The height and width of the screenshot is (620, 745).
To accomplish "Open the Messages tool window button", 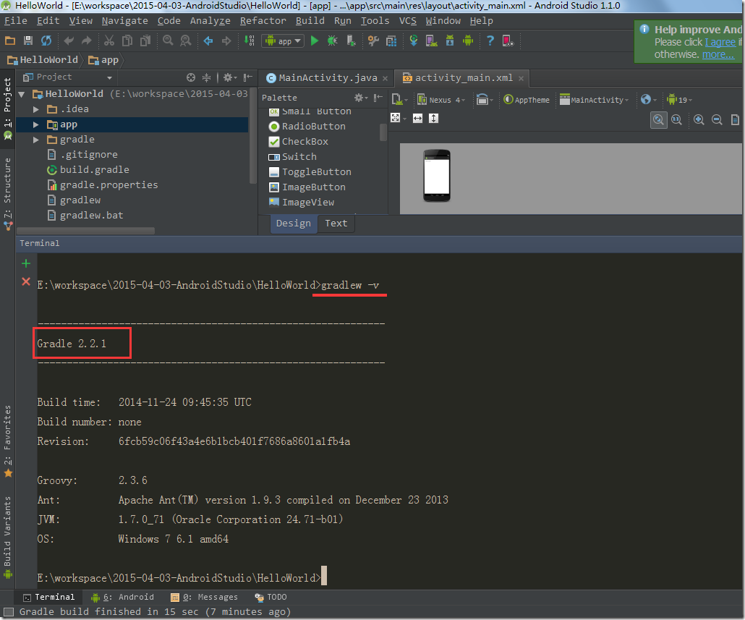I will point(204,597).
